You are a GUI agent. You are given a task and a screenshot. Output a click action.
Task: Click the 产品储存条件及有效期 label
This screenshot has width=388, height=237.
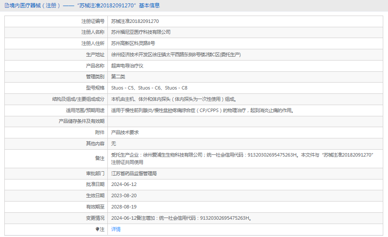[81, 122]
